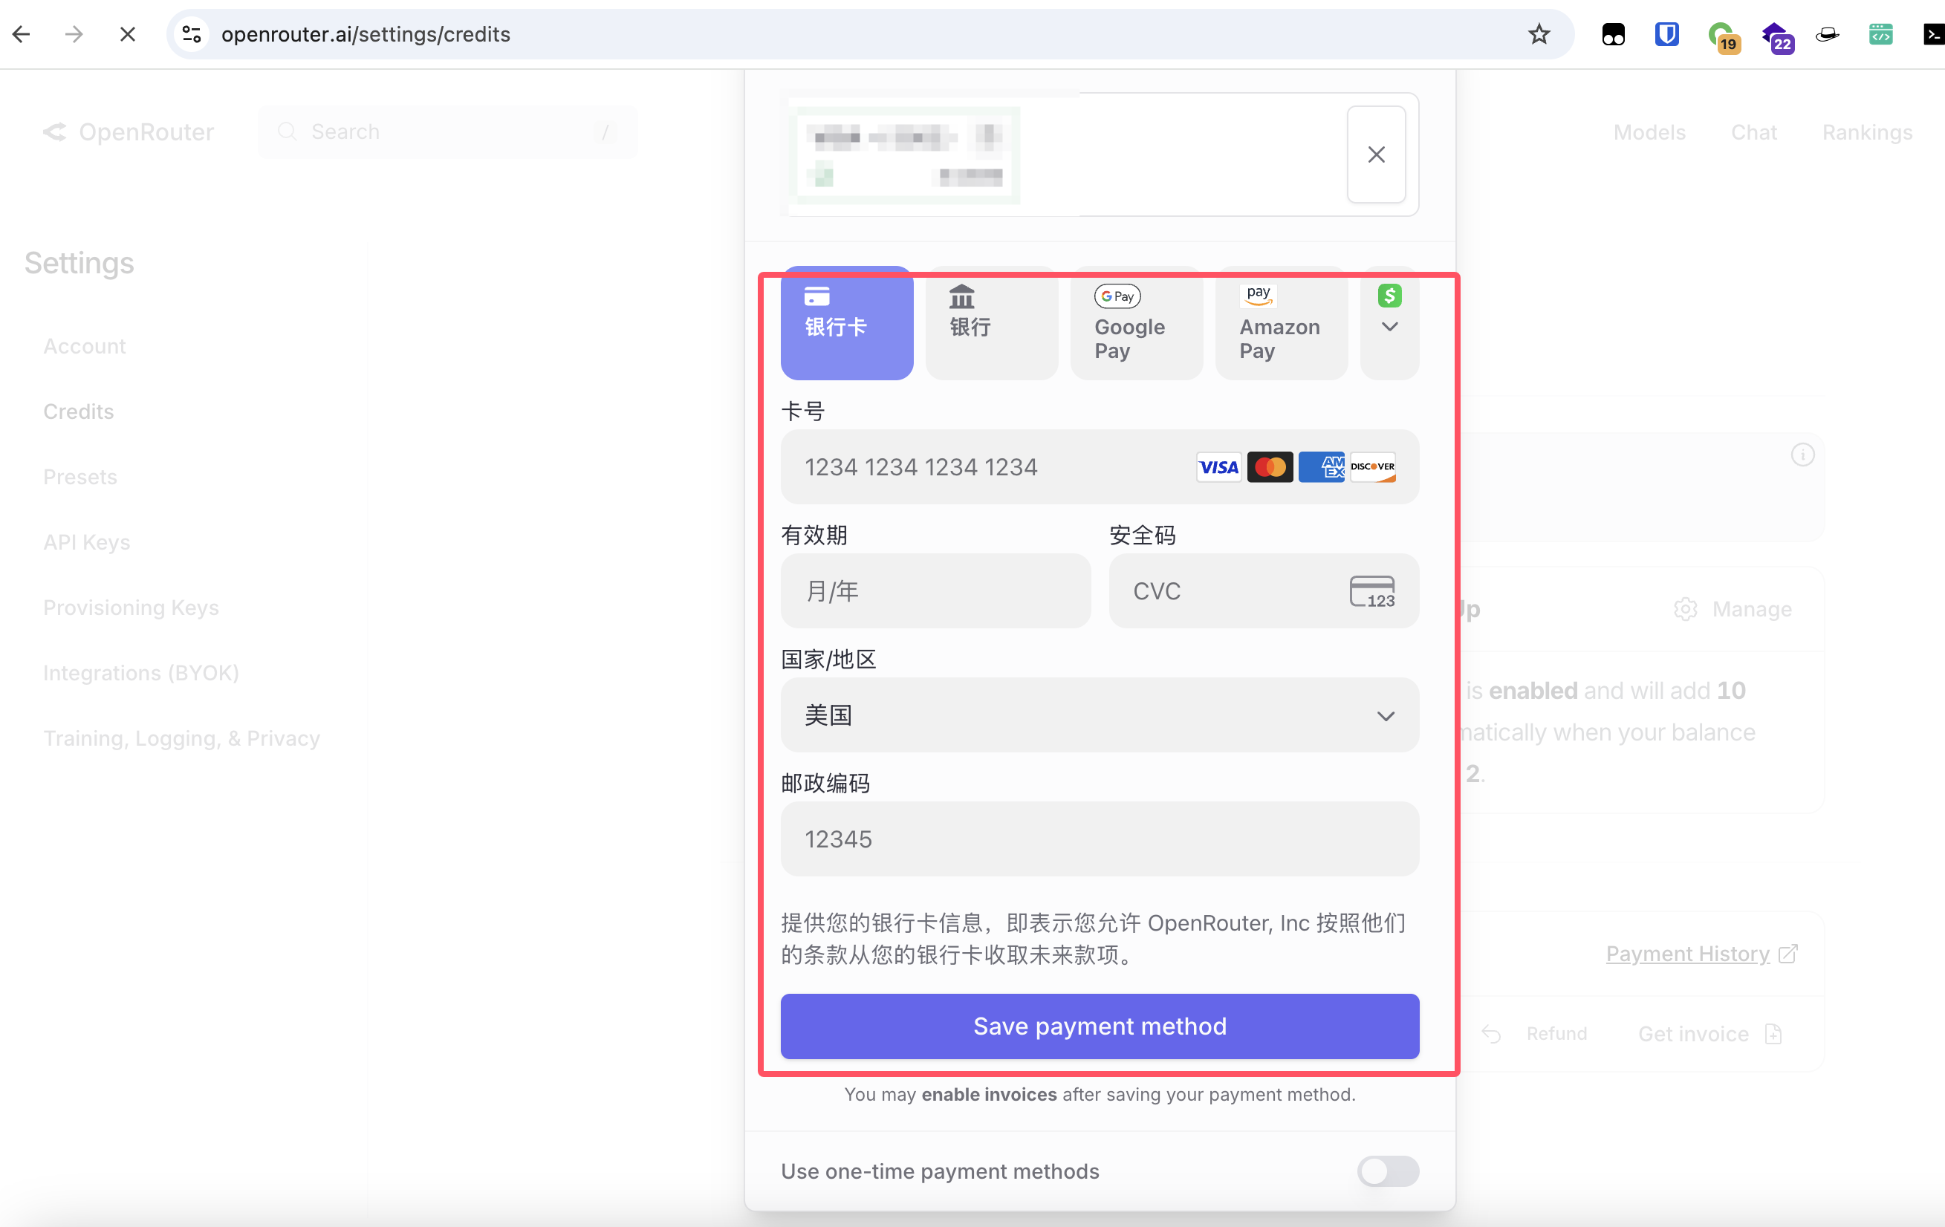
Task: Click the CVC card hint icon
Action: (1371, 591)
